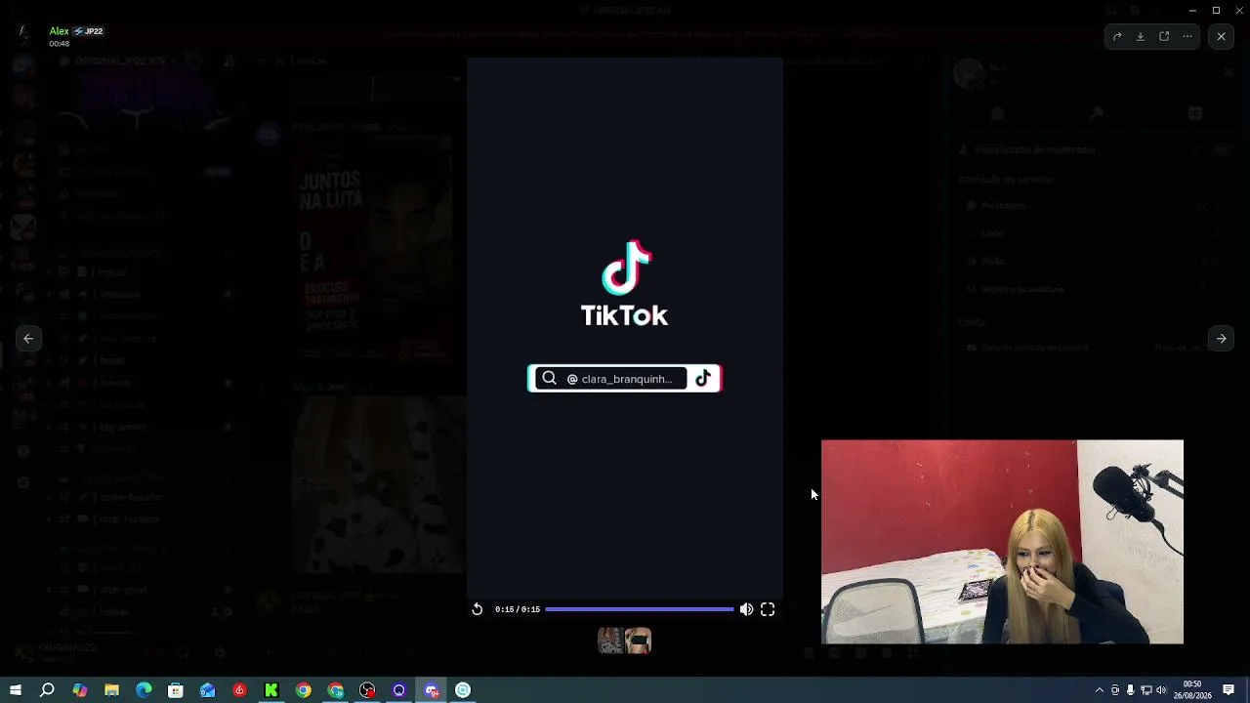Open Microsoft Edge from the taskbar

coord(144,690)
